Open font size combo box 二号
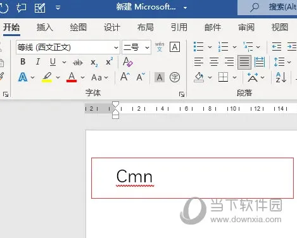Image resolution: width=297 pixels, height=238 pixels. [136, 47]
